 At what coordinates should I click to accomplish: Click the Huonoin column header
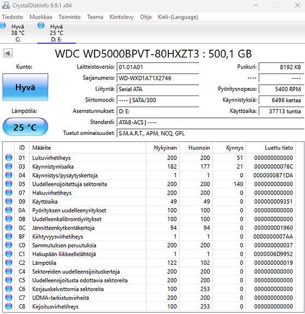[196, 148]
